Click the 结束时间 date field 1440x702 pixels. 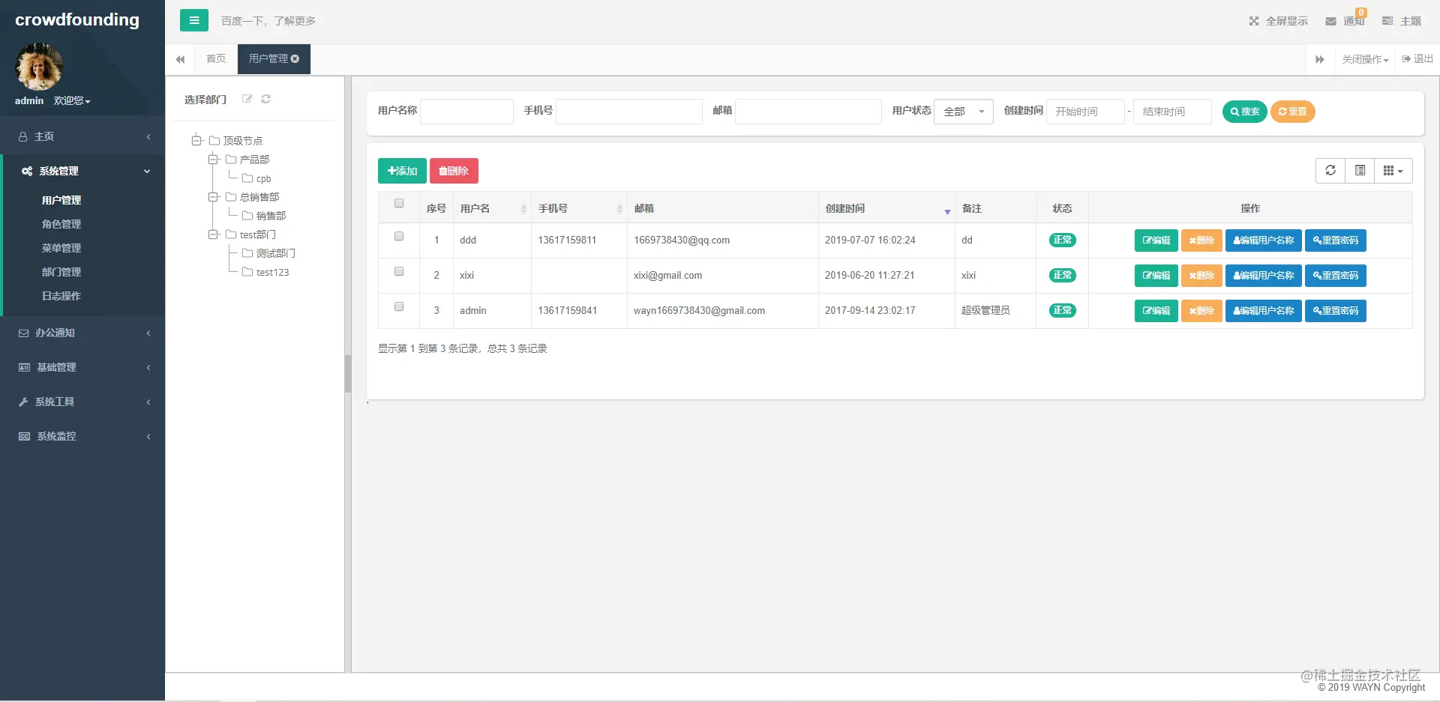click(x=1172, y=111)
